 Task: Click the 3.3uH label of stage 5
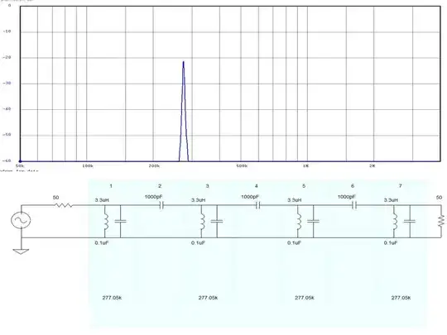295,200
